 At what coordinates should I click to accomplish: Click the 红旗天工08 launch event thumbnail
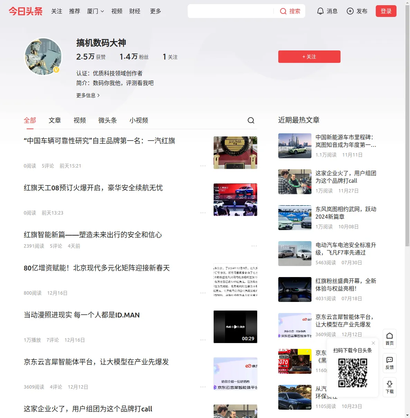235,200
